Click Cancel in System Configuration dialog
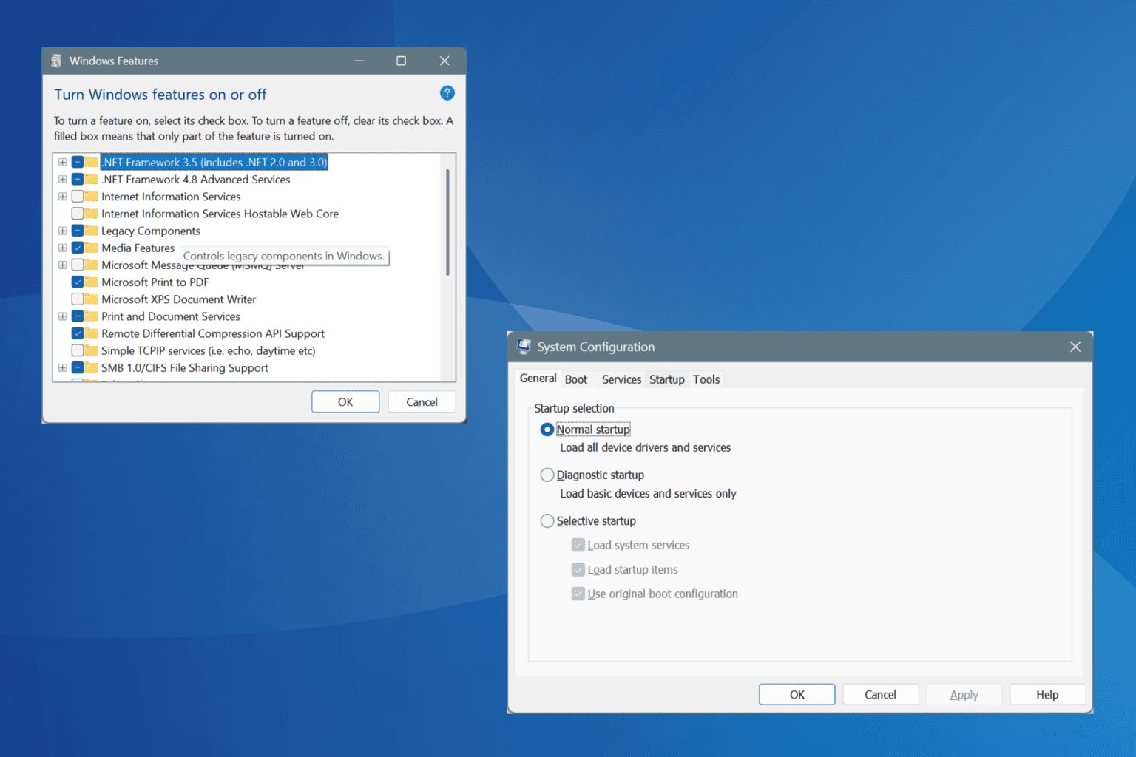The width and height of the screenshot is (1136, 757). [x=880, y=694]
